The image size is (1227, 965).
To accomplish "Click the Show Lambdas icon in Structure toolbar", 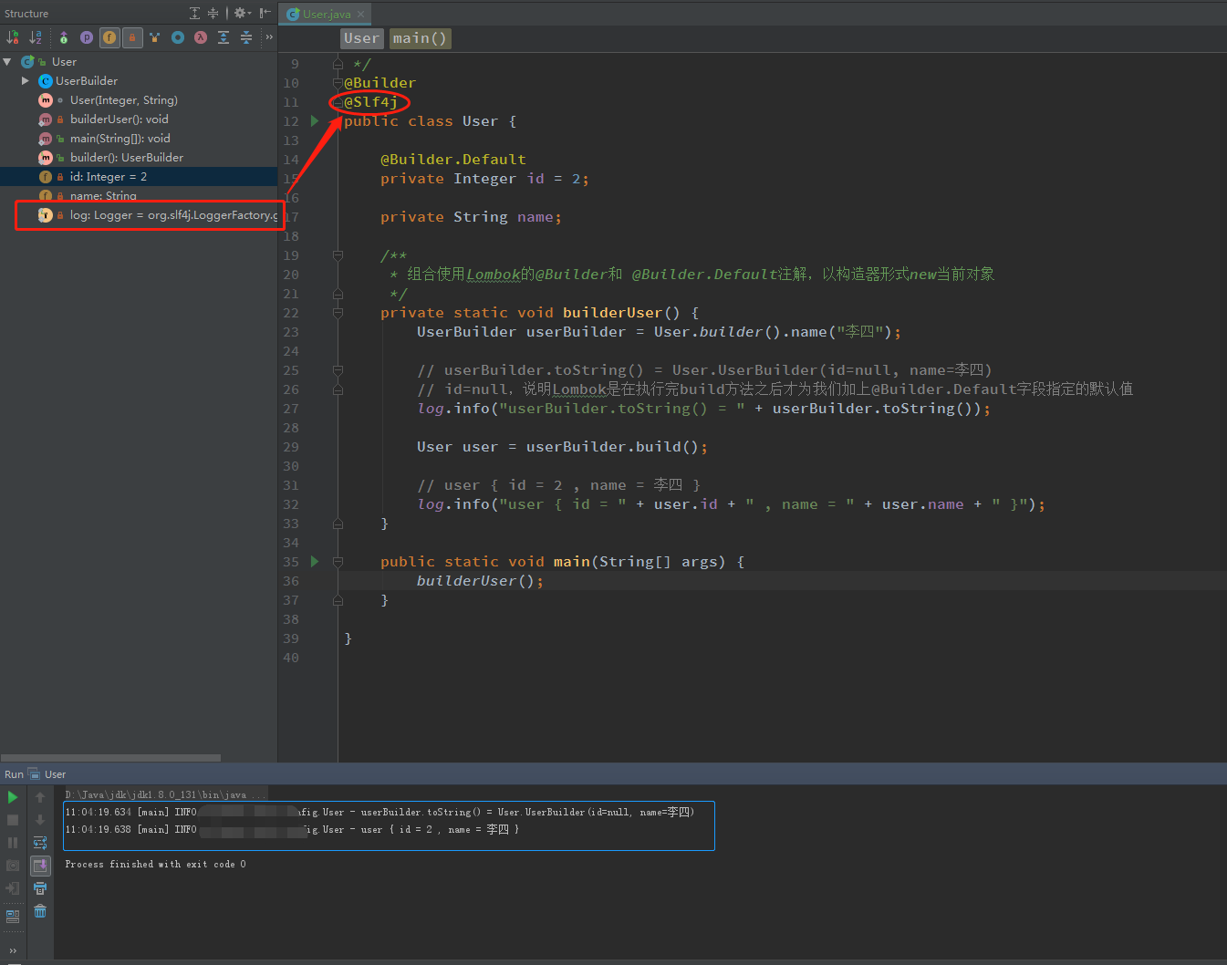I will 200,37.
